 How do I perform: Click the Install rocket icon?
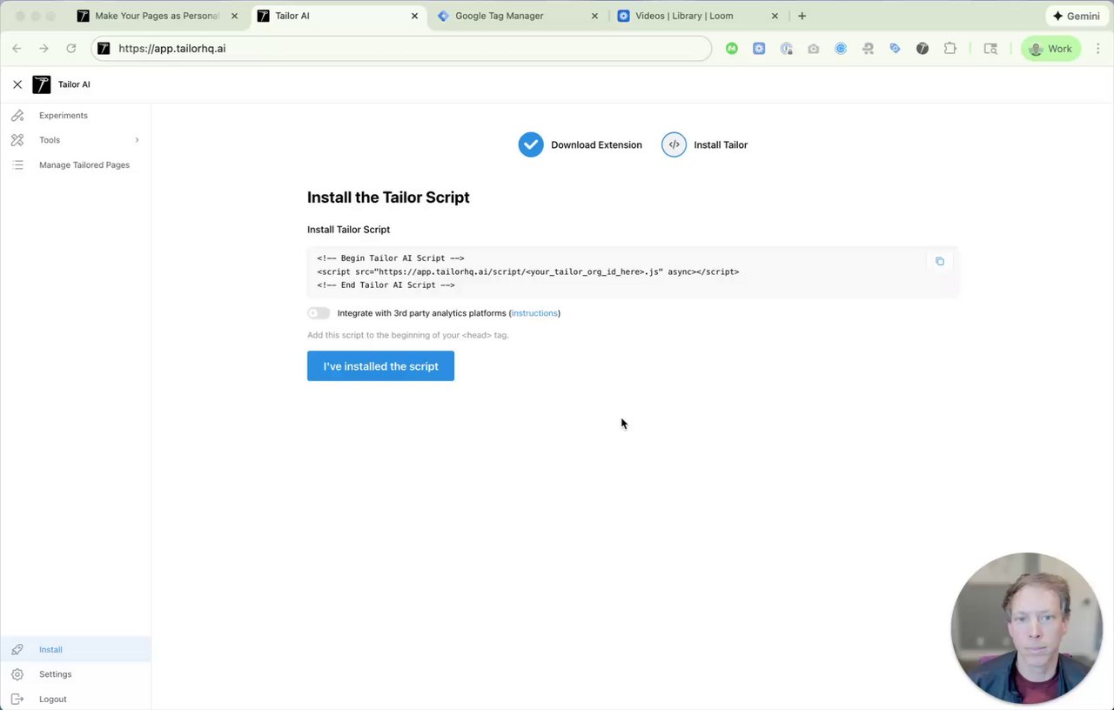[x=17, y=649]
